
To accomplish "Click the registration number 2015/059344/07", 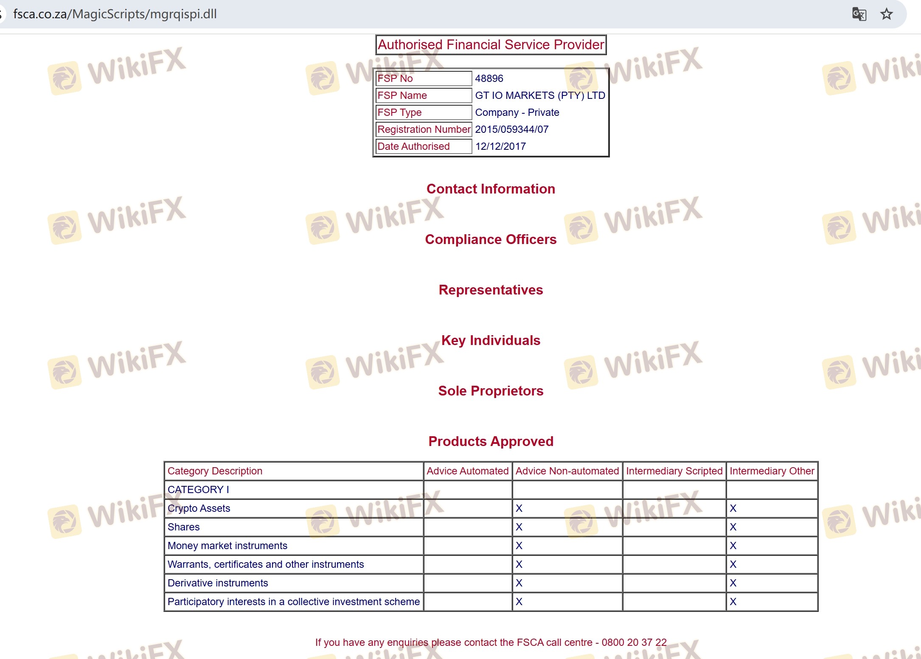I will click(x=511, y=129).
